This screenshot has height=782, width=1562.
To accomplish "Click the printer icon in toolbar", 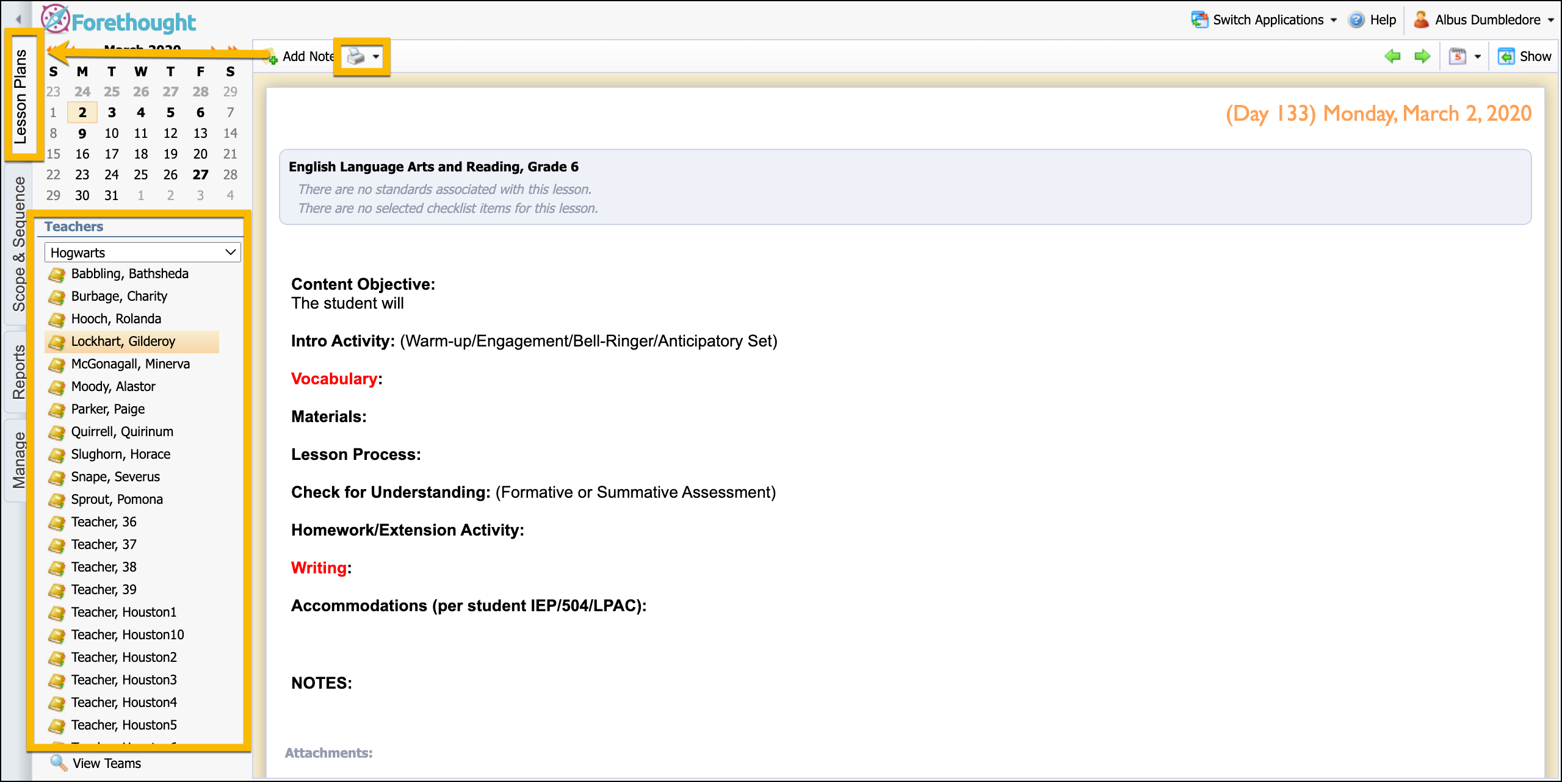I will click(355, 57).
